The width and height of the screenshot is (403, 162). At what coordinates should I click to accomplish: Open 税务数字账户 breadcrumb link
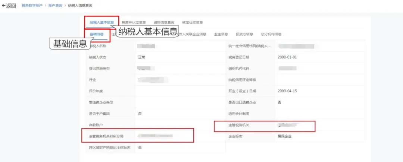[x=32, y=6]
